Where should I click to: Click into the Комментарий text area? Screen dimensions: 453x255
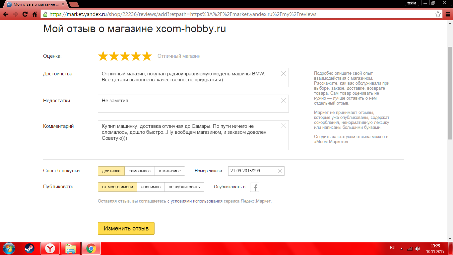point(193,135)
